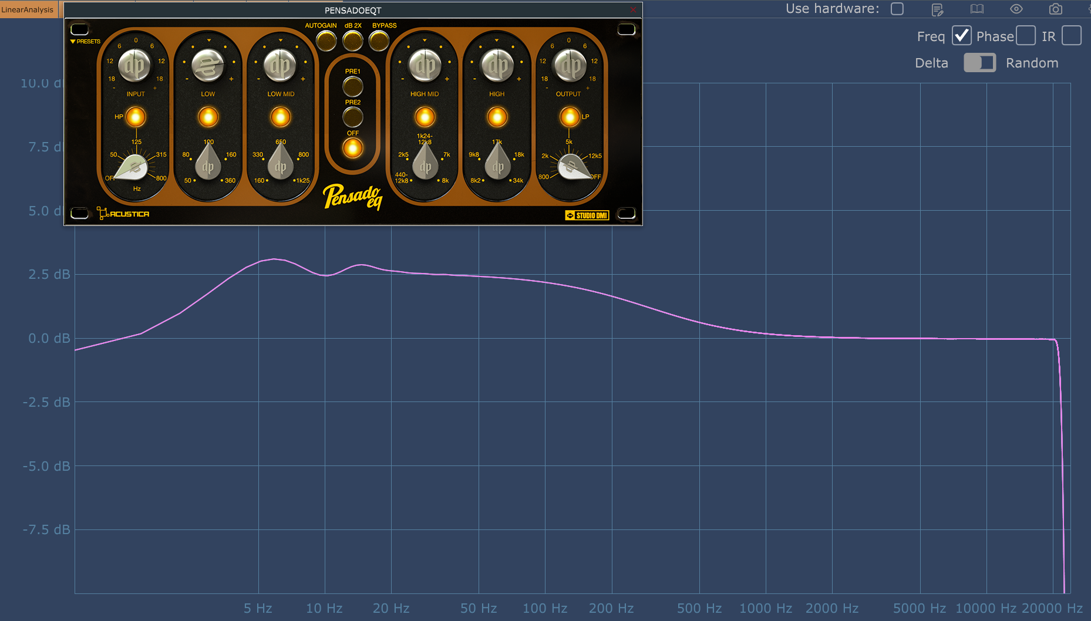1091x621 pixels.
Task: Toggle the HIGH band lamp button
Action: (497, 117)
